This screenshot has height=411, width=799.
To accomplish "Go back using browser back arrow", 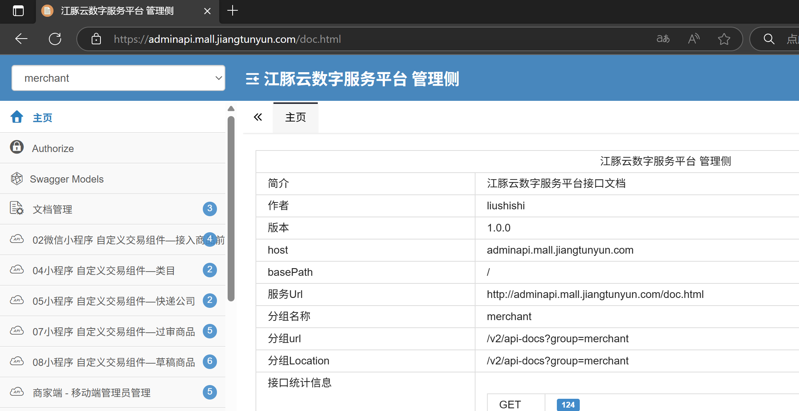I will pos(21,39).
